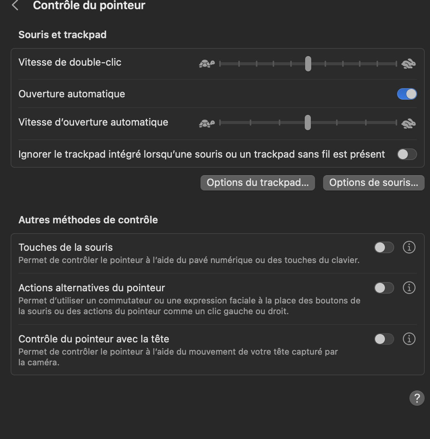430x439 pixels.
Task: Show info for Contrôle du pointeur avec la tête
Action: pos(409,339)
